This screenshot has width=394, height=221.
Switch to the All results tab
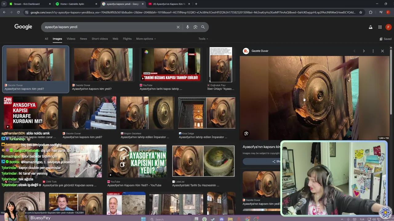coord(46,39)
